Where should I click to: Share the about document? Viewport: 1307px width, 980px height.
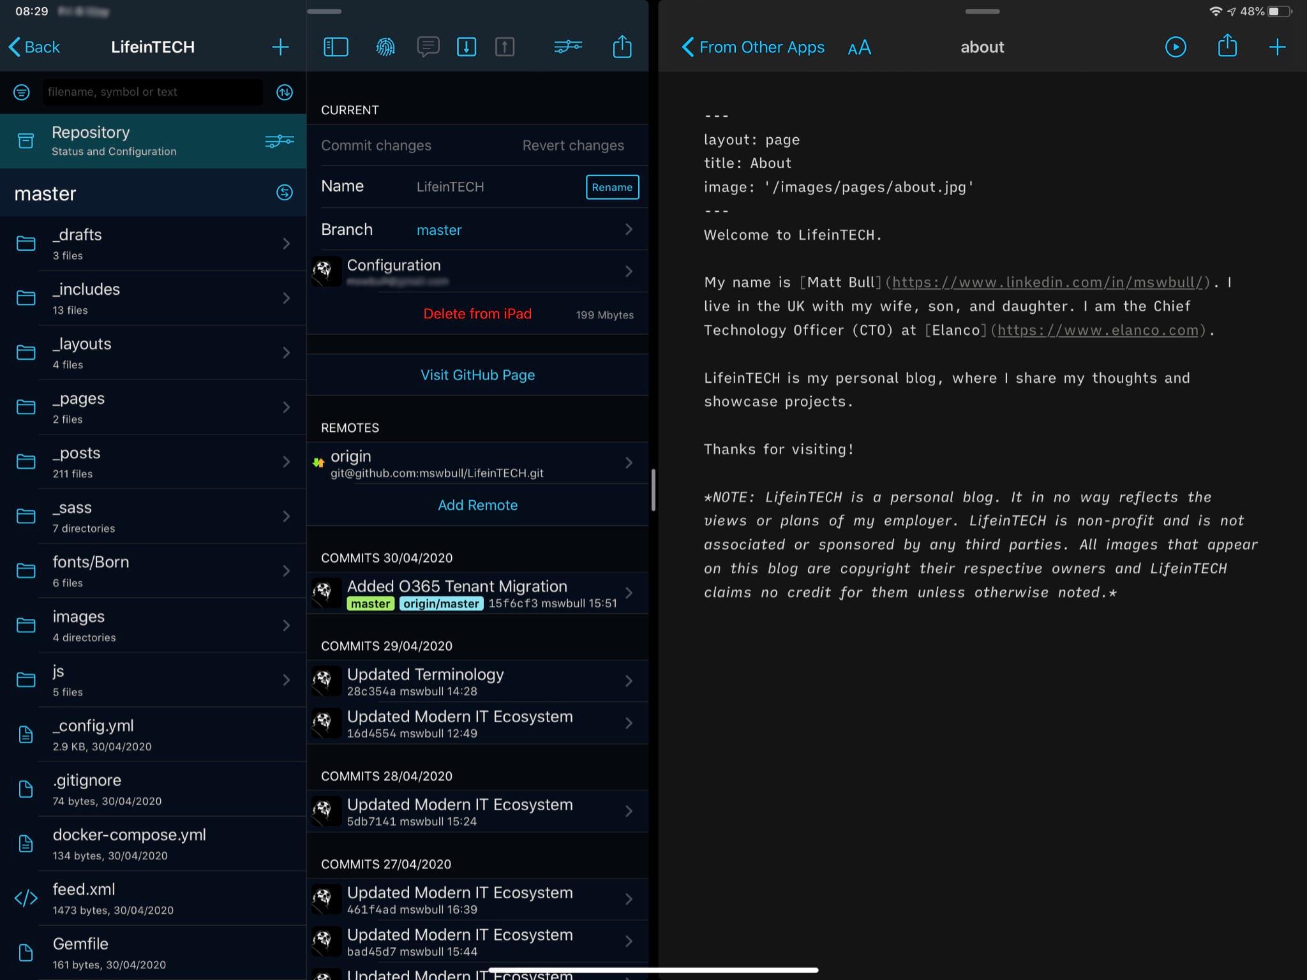(x=1227, y=46)
